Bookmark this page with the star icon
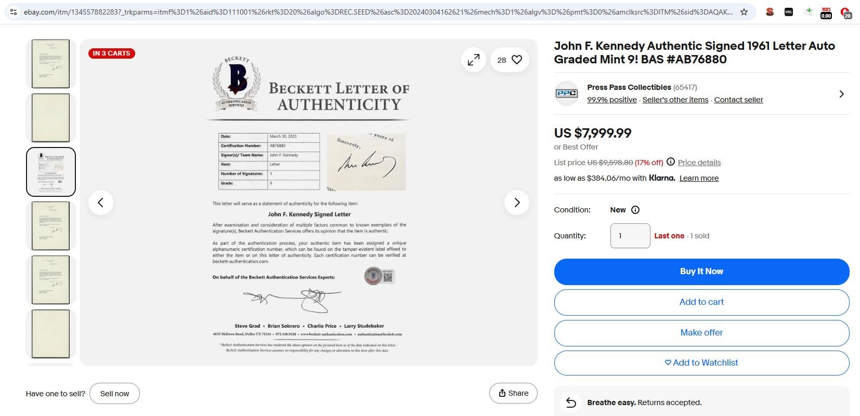This screenshot has height=416, width=860. (744, 12)
